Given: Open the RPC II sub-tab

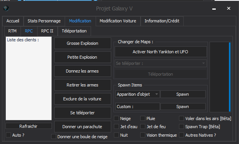Looking at the screenshot, I should (47, 31).
